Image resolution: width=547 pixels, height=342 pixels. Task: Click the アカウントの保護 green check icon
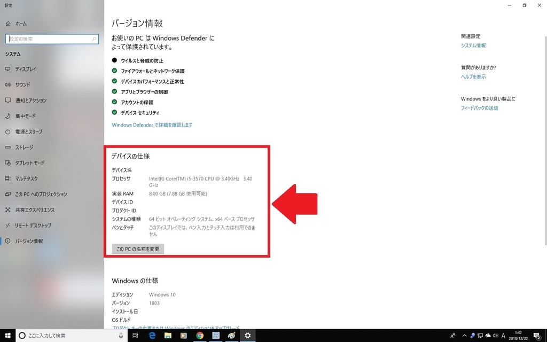pos(114,102)
